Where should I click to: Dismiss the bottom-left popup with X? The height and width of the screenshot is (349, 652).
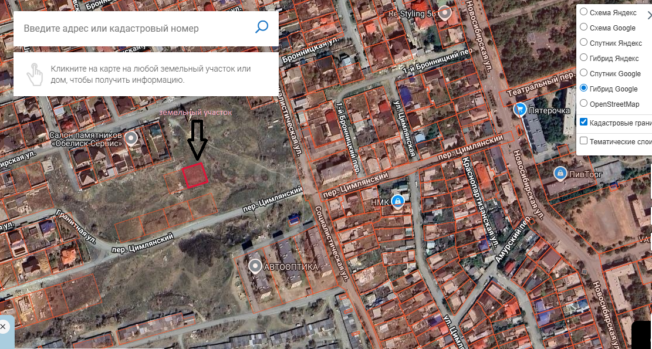3,327
